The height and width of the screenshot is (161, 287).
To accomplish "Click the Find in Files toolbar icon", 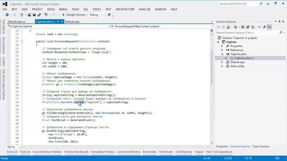I will point(109,15).
